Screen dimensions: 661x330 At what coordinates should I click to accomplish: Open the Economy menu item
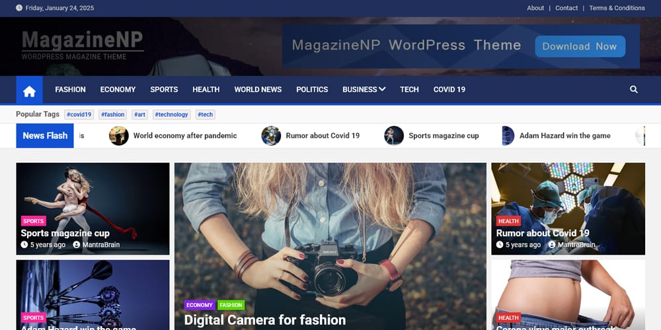click(x=118, y=89)
